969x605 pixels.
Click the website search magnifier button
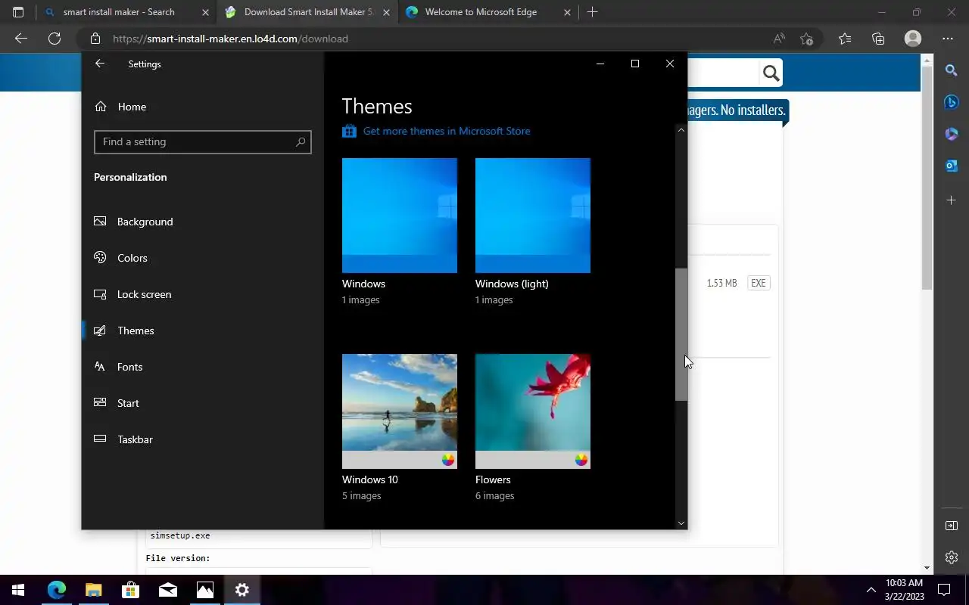771,73
